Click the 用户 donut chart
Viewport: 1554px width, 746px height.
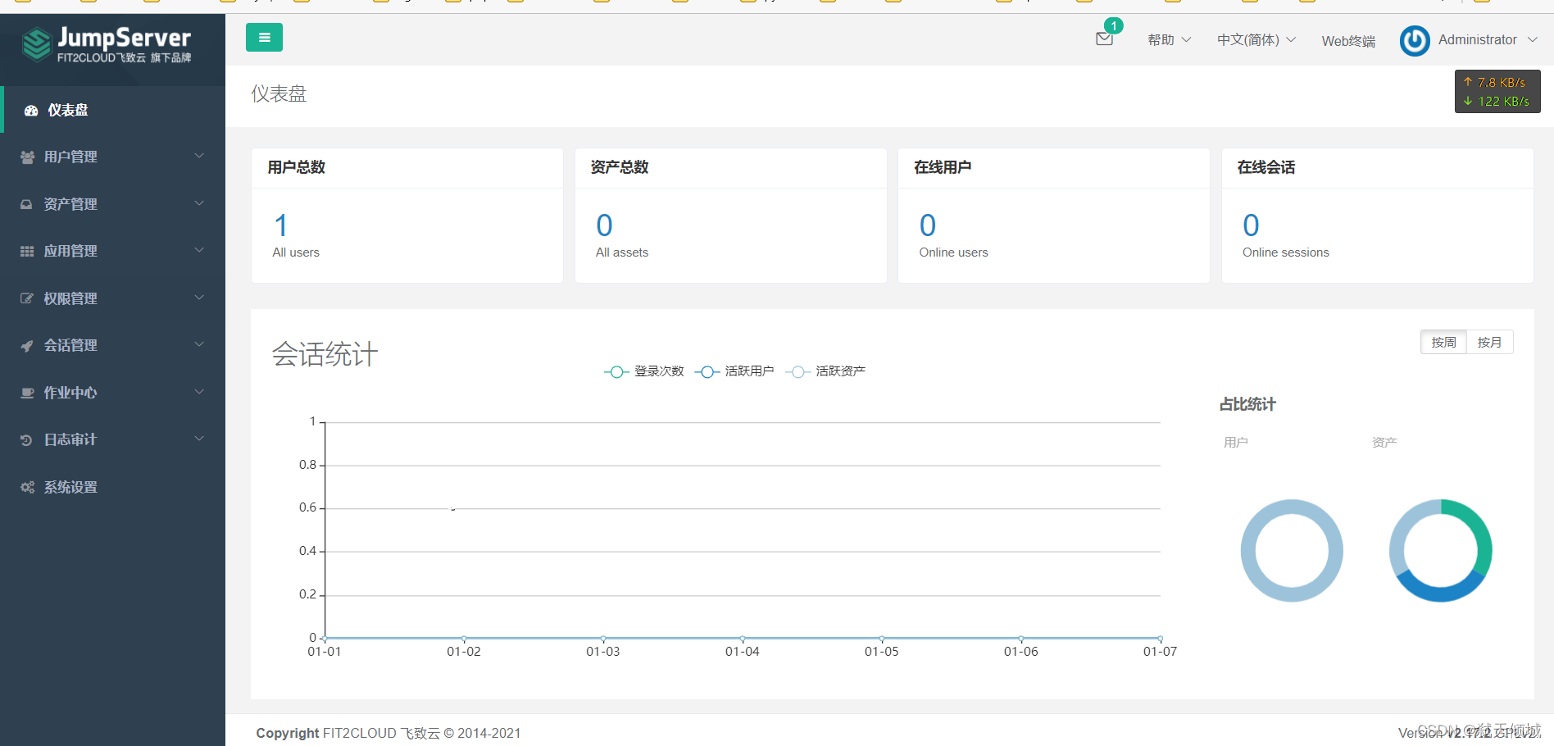tap(1292, 551)
